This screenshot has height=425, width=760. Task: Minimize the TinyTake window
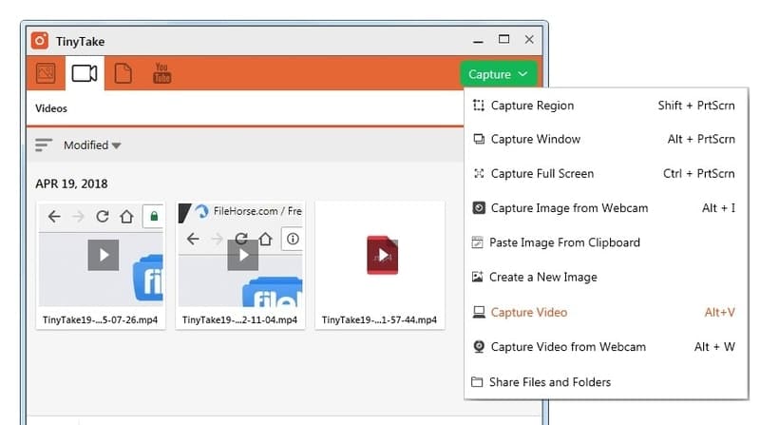(x=479, y=42)
